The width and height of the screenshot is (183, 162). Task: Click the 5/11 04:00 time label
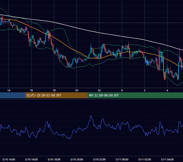[x=167, y=159]
